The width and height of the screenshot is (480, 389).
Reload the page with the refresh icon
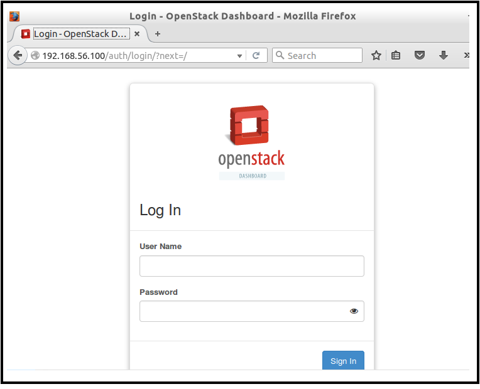pyautogui.click(x=256, y=55)
